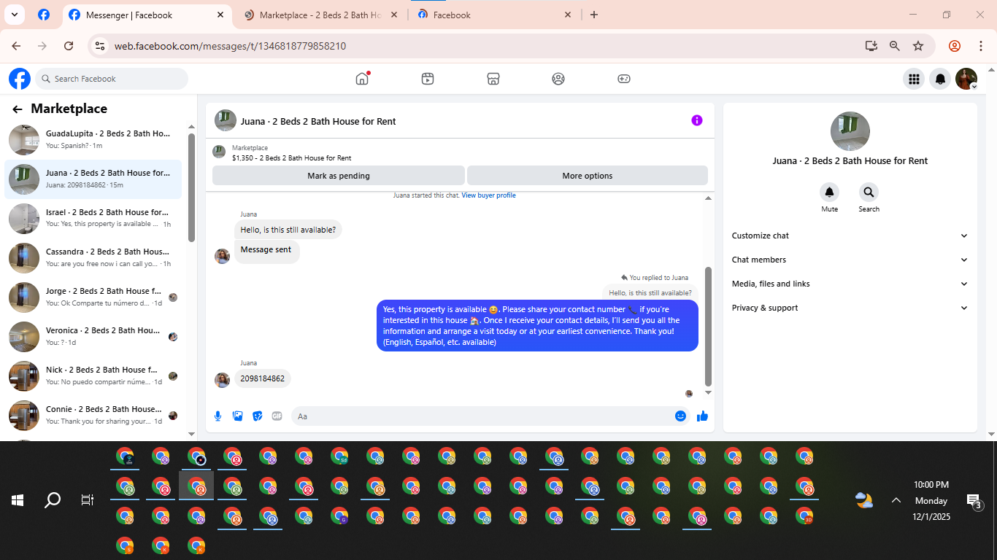997x560 pixels.
Task: View site information icon in address bar
Action: 100,46
